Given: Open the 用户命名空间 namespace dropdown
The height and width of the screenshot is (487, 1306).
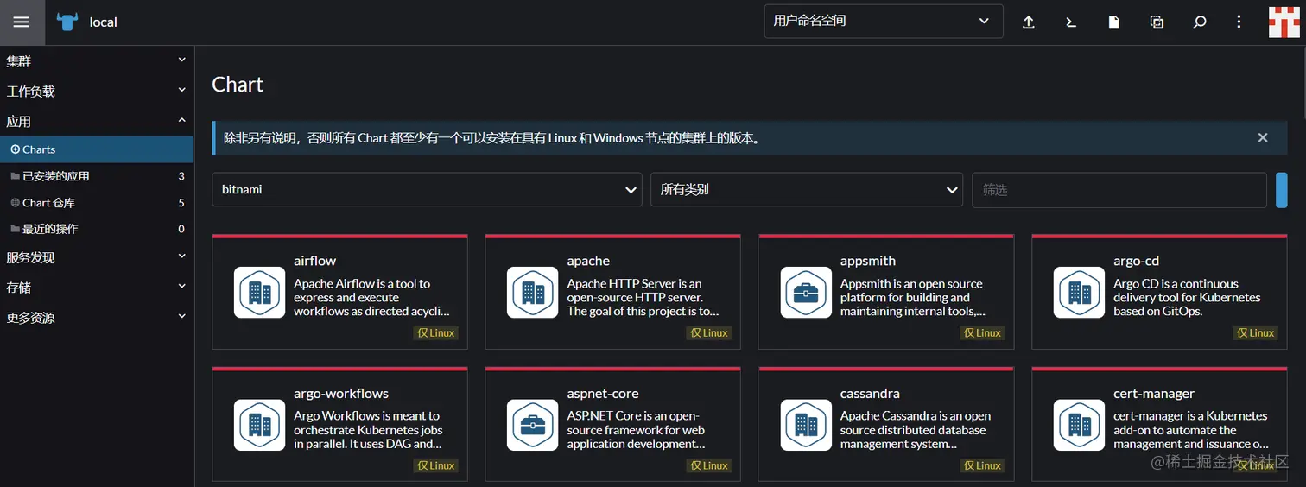Looking at the screenshot, I should (884, 21).
